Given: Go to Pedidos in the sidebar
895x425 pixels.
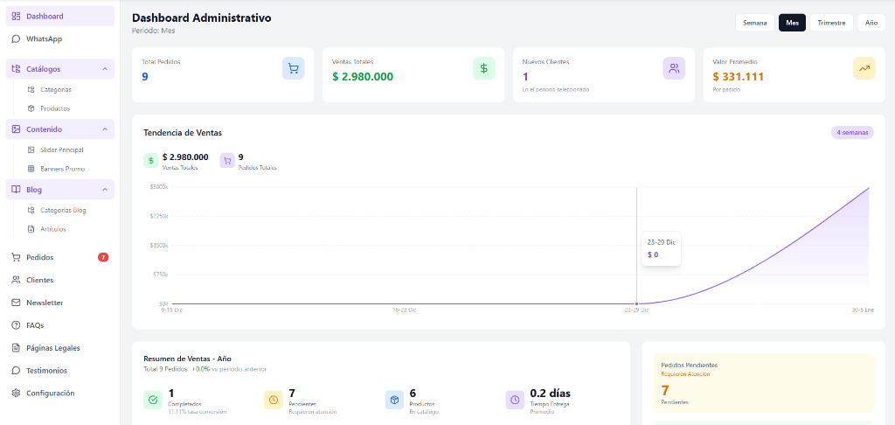Looking at the screenshot, I should (40, 257).
